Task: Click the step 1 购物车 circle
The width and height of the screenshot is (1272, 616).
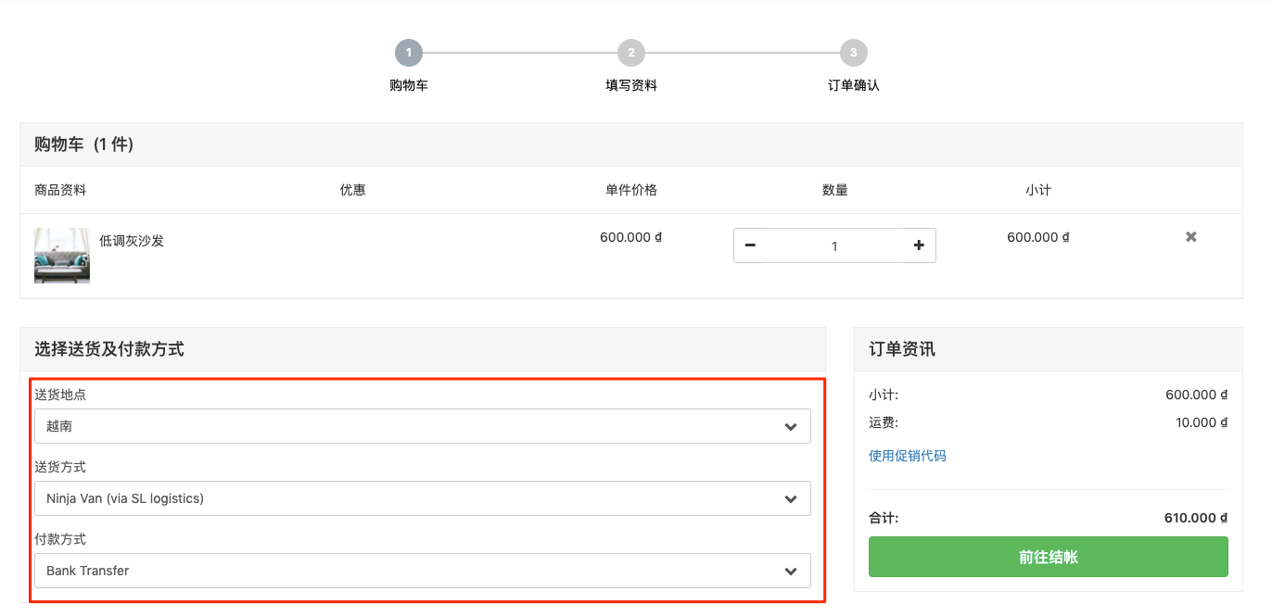Action: click(409, 53)
